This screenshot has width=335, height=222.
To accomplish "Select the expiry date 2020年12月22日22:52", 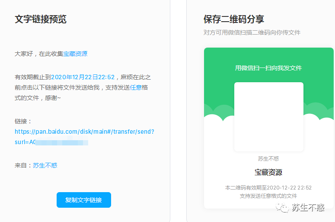I will [x=83, y=77].
